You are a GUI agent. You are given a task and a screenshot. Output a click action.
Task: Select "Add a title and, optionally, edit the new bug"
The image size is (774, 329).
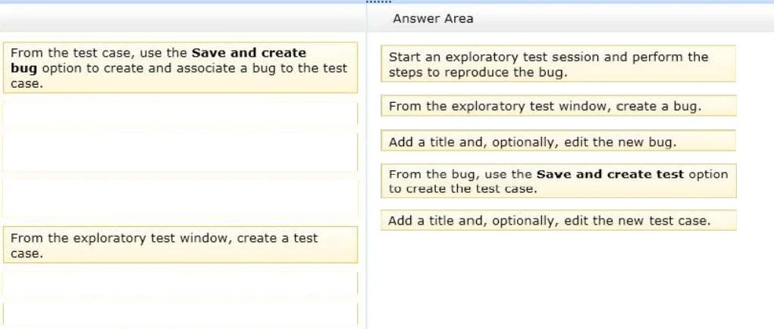[558, 141]
